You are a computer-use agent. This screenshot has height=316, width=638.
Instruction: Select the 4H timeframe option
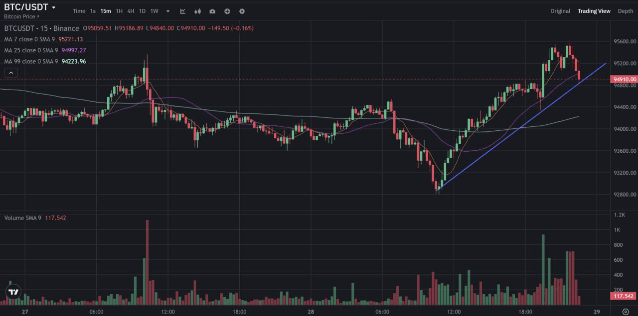130,10
